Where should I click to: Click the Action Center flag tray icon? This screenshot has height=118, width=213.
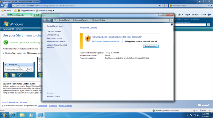tap(191, 115)
